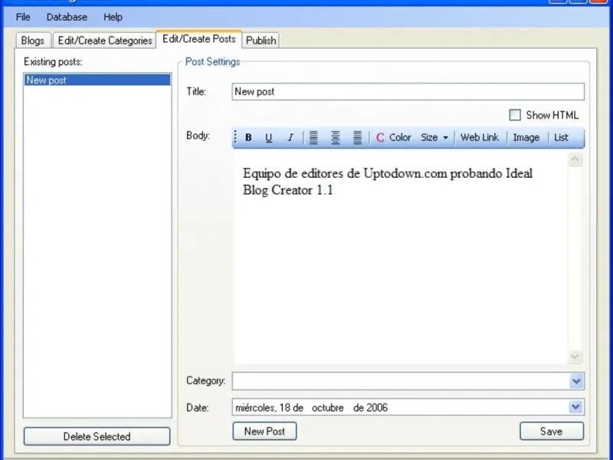Screen dimensions: 613x460
Task: Align body text to the right
Action: pos(357,138)
